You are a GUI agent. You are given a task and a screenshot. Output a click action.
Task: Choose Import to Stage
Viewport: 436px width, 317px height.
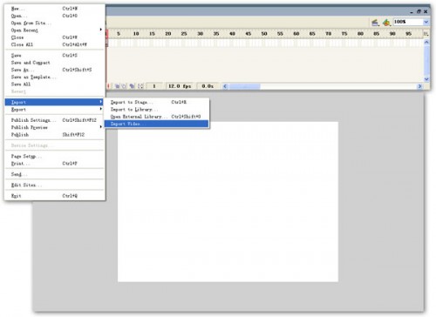click(x=157, y=102)
